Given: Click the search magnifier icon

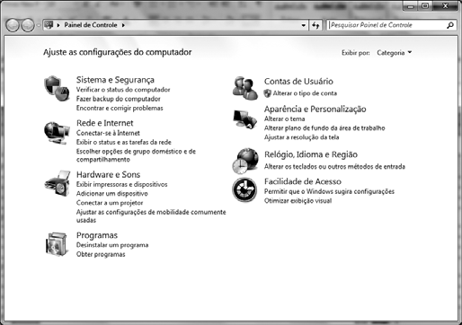Looking at the screenshot, I should (450, 25).
